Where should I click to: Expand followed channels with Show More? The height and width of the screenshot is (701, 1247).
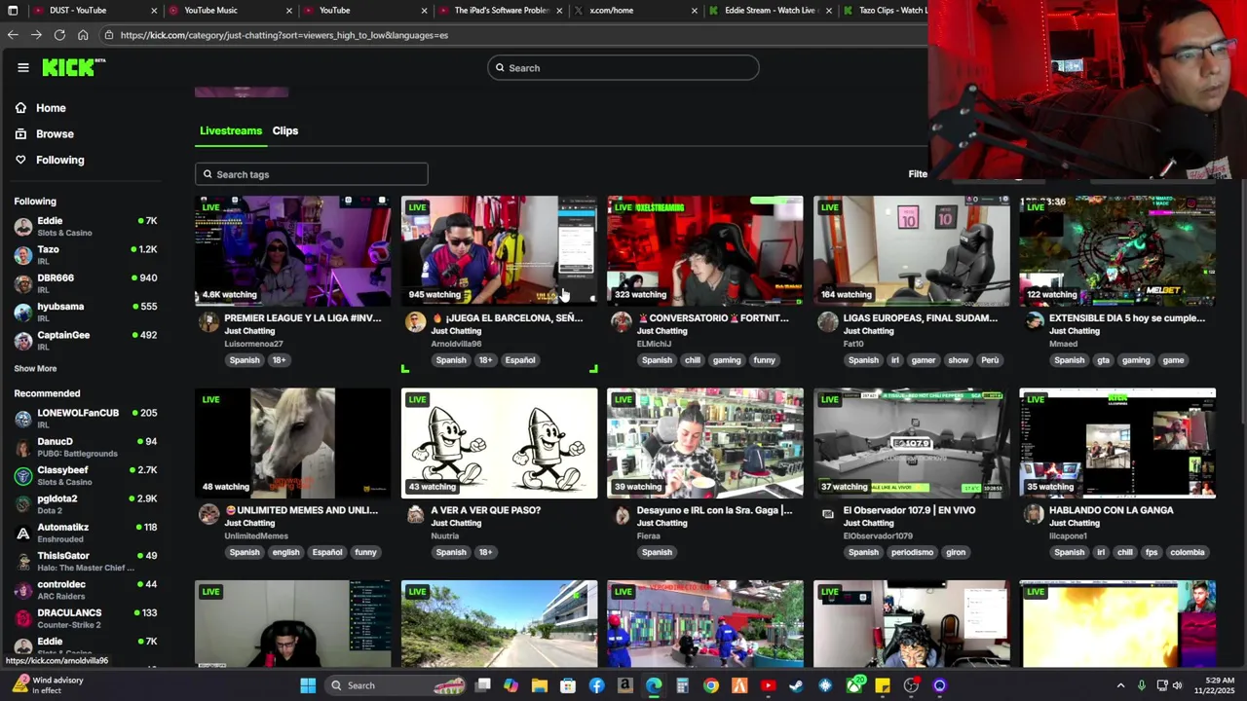point(35,369)
